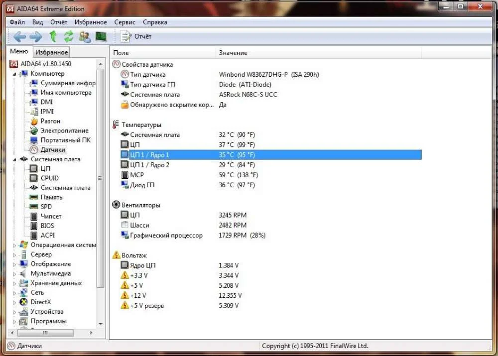Click the Память memory module icon
The height and width of the screenshot is (356, 498).
[x=34, y=197]
